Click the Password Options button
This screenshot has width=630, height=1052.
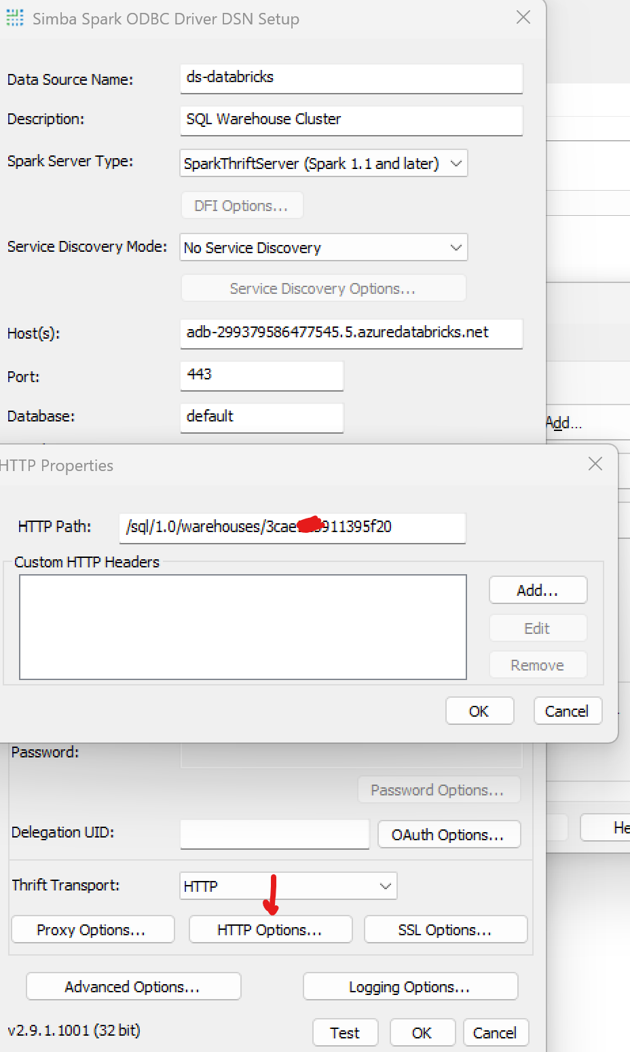439,790
